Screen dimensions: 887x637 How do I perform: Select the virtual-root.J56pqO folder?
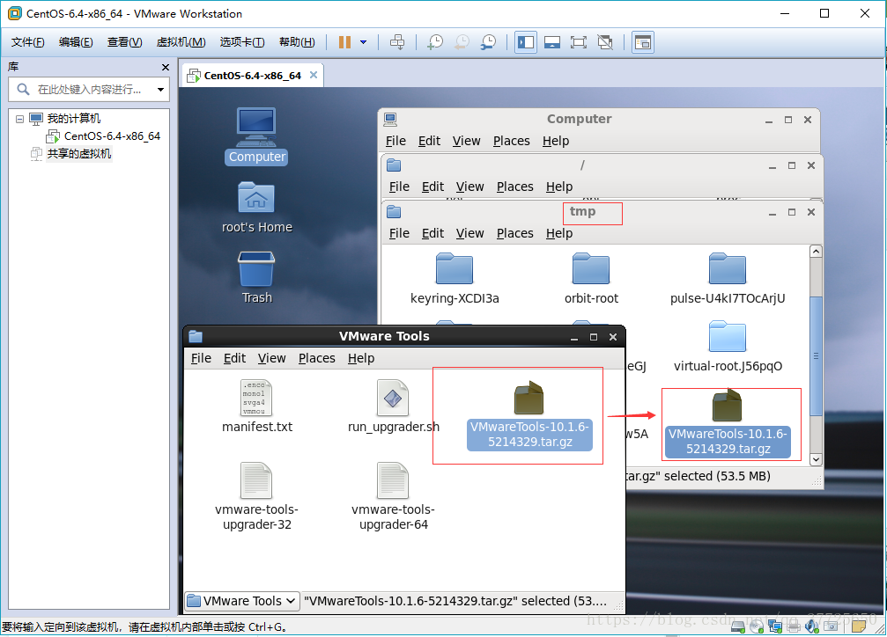pos(728,347)
